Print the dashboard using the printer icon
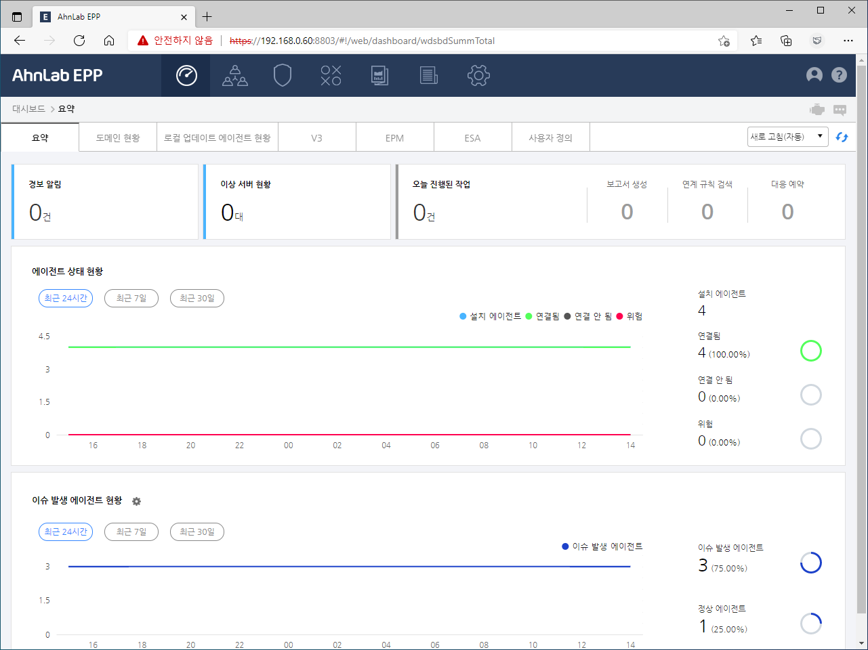 click(x=817, y=108)
